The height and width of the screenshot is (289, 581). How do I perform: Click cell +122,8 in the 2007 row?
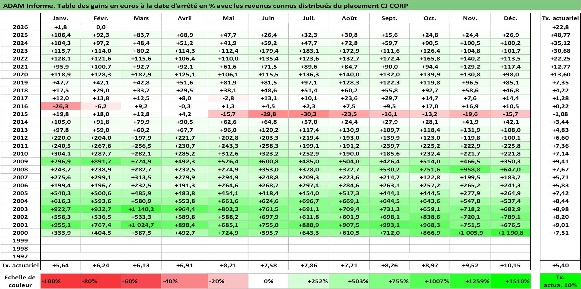click(430, 177)
